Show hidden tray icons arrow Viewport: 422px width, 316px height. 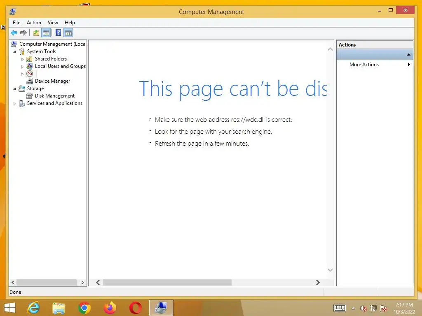coord(353,309)
